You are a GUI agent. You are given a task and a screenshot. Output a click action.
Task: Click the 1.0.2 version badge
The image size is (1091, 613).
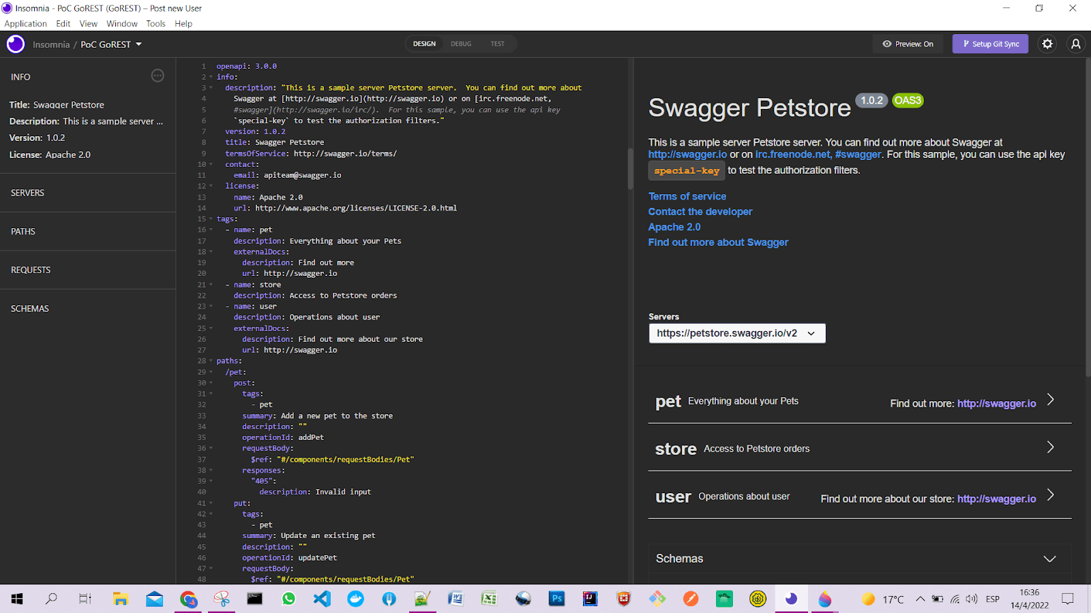click(x=871, y=100)
